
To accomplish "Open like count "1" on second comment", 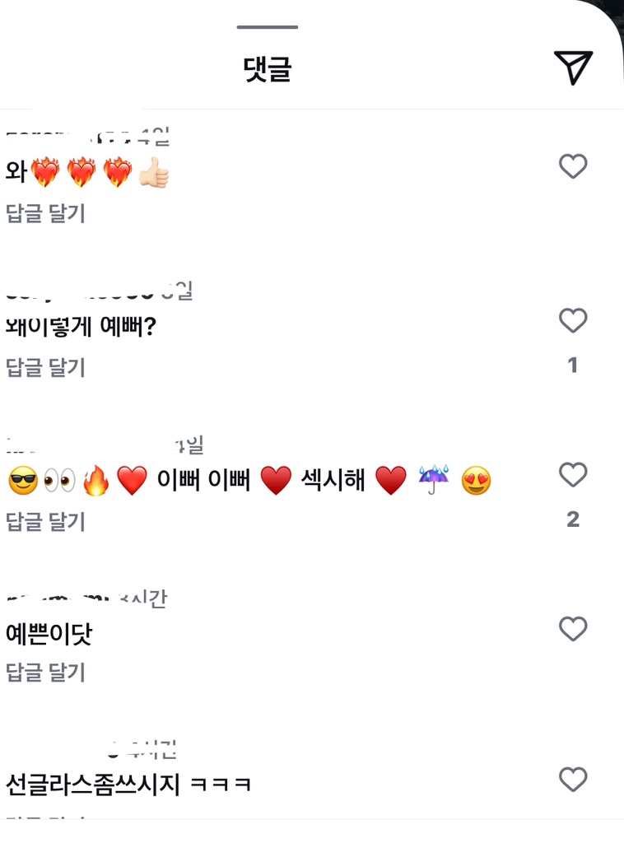I will (573, 365).
